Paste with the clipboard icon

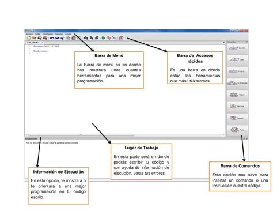[74, 38]
